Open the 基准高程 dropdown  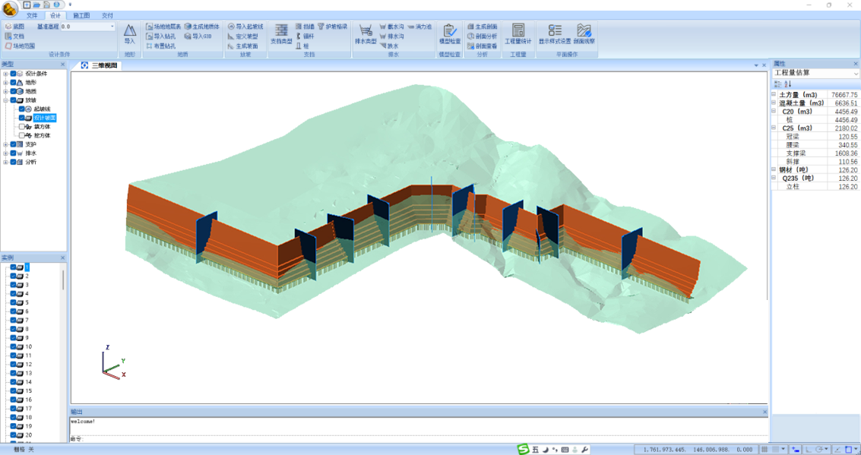112,27
